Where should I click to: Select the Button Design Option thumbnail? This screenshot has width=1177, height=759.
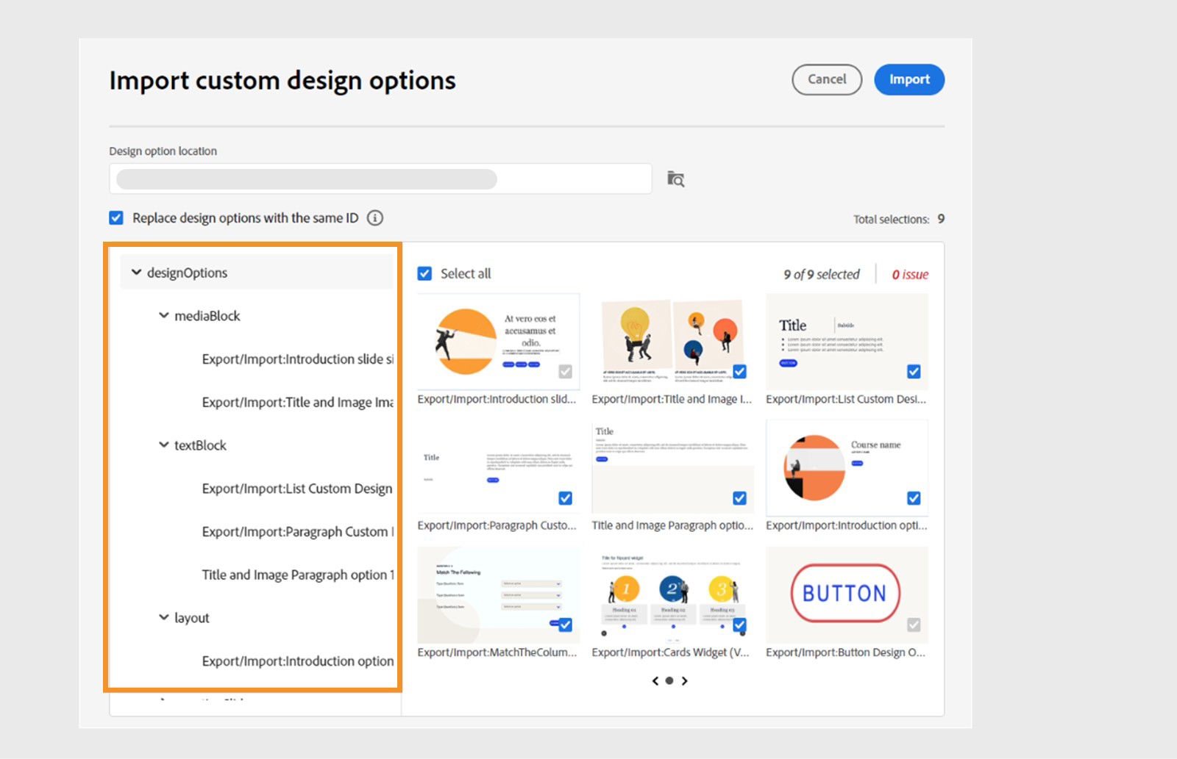846,594
